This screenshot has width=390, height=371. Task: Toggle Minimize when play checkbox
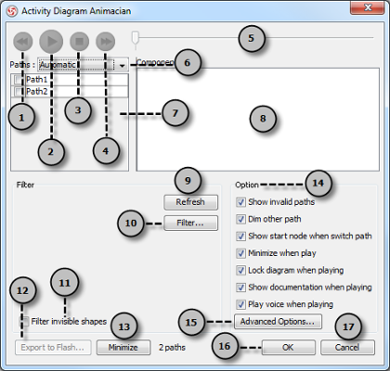click(240, 253)
